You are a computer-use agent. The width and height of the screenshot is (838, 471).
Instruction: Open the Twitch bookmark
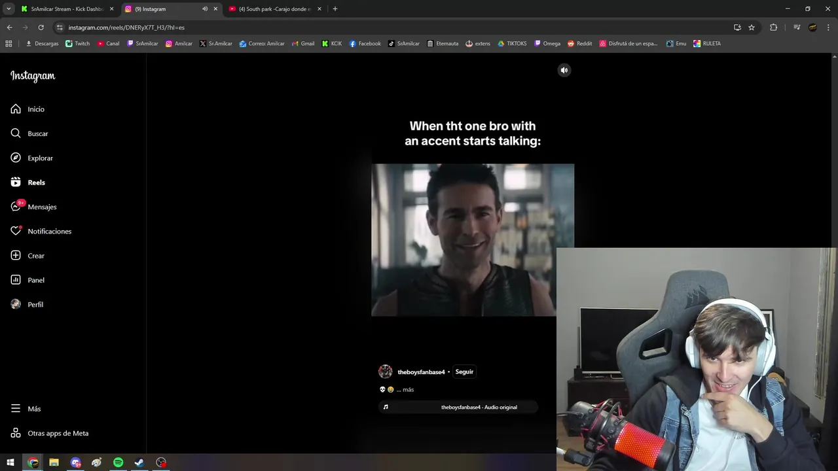point(78,44)
